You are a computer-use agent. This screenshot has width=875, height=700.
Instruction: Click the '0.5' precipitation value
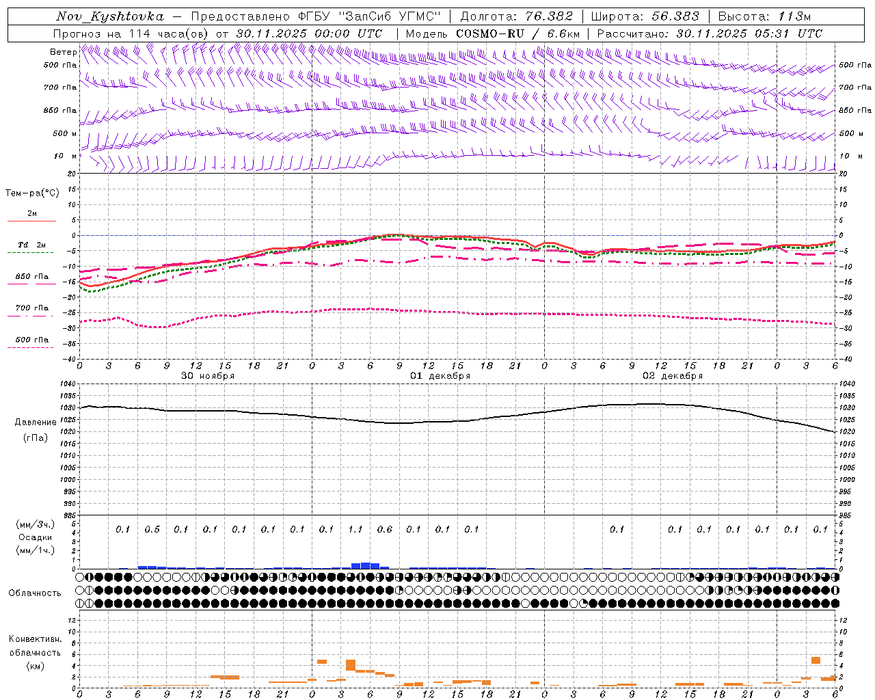[x=152, y=529]
